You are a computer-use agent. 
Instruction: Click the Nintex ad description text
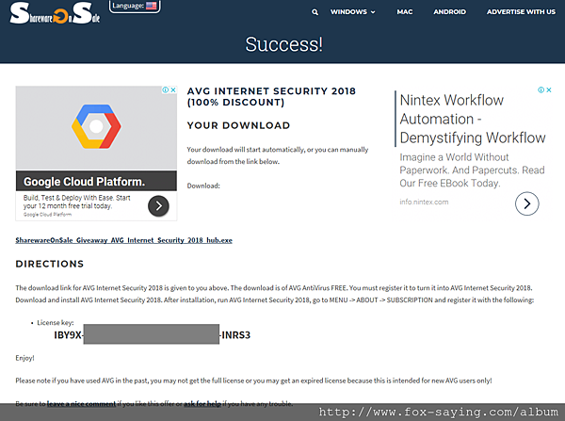point(472,170)
